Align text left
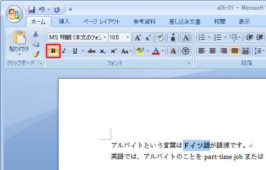 [202, 51]
